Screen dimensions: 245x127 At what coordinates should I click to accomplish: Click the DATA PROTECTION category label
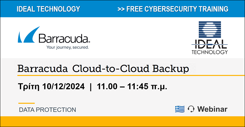point(47,110)
